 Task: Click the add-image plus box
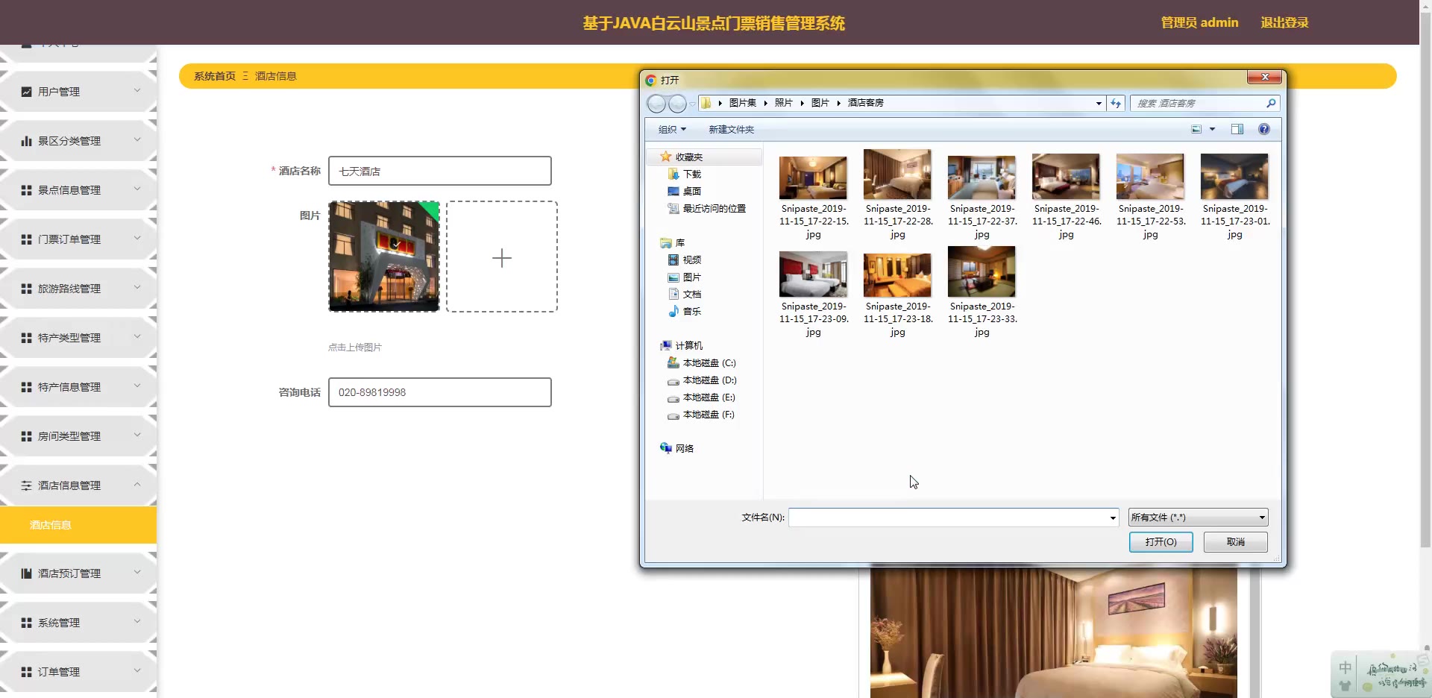pyautogui.click(x=502, y=257)
